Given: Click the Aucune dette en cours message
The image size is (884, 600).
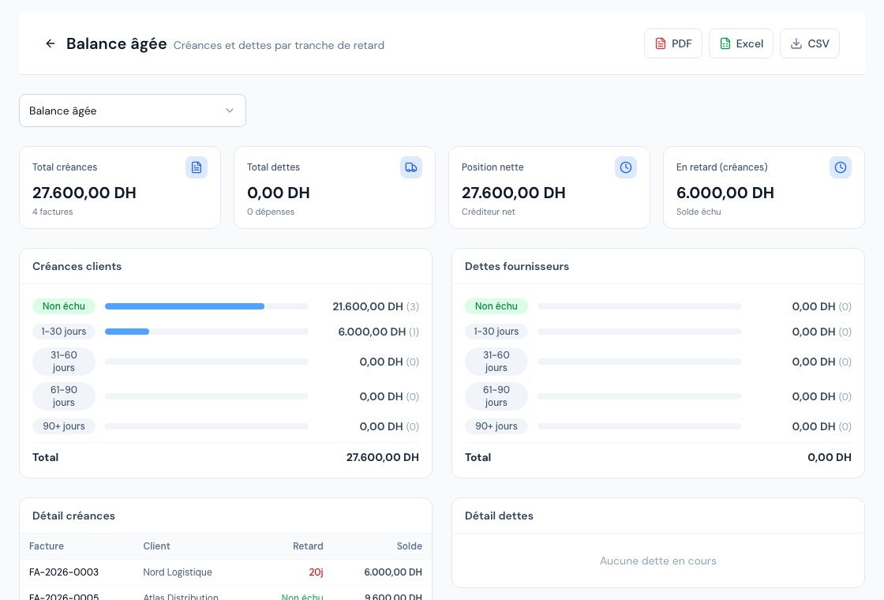Looking at the screenshot, I should 658,561.
